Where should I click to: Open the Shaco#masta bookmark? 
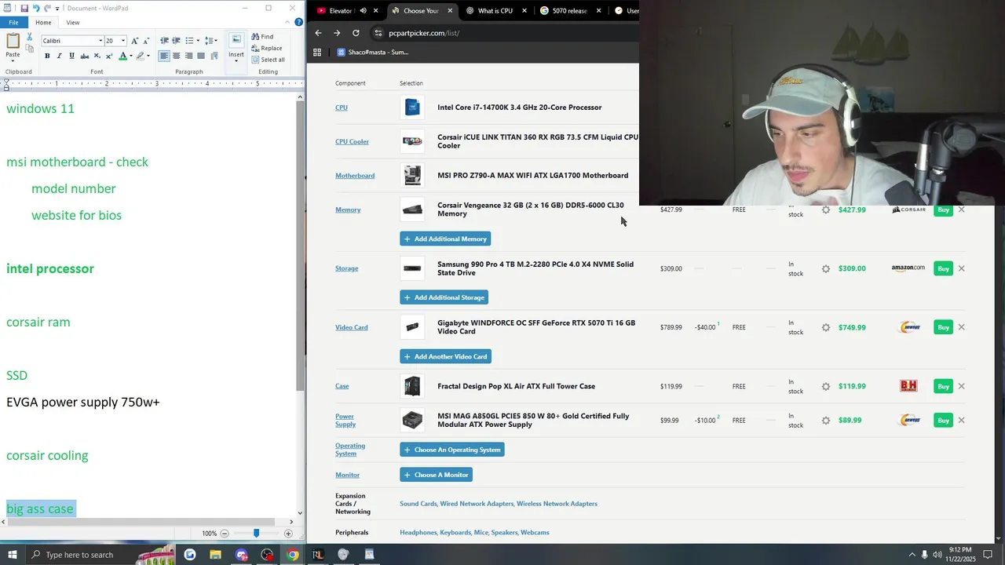373,53
